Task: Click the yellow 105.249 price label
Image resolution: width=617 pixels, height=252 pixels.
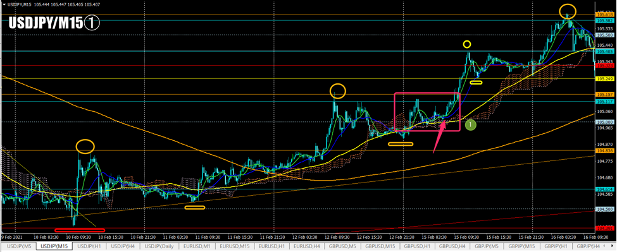Action: [605, 79]
